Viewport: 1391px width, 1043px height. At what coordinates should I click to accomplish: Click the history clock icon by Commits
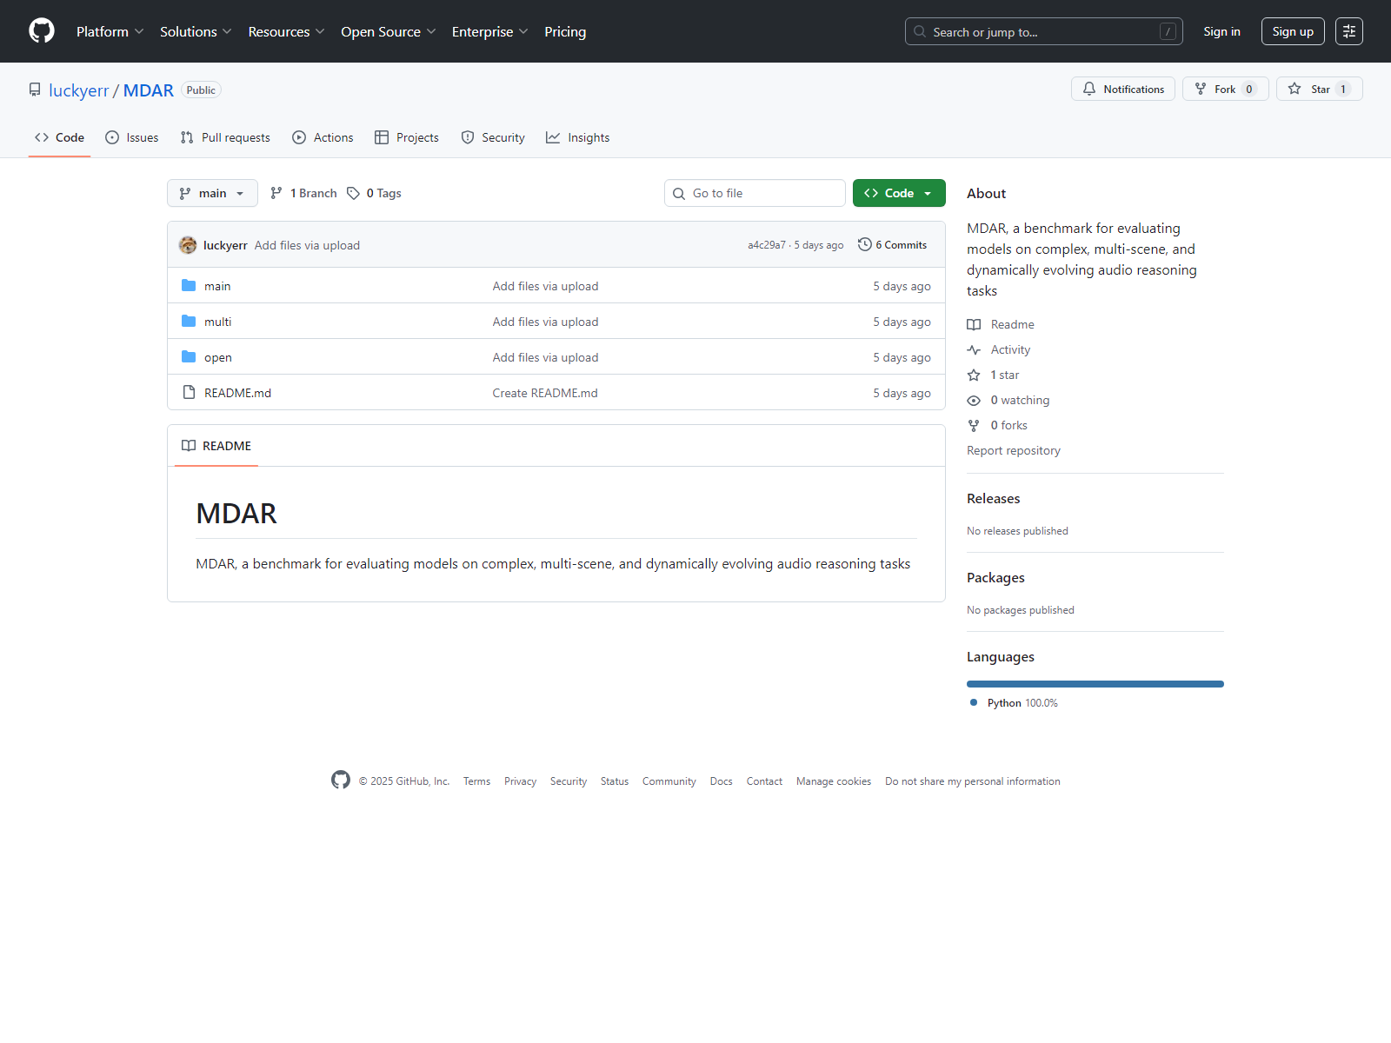[865, 245]
